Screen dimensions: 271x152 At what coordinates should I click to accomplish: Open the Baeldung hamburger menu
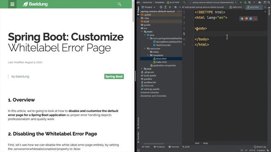(12, 4)
